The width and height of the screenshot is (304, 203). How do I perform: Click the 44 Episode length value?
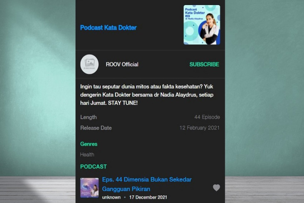(x=207, y=117)
